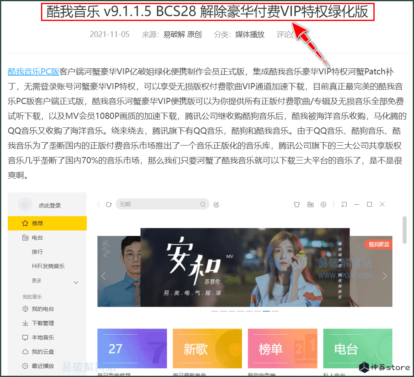Go back with the player's back arrow
Image resolution: width=414 pixels, height=377 pixels.
tap(98, 204)
